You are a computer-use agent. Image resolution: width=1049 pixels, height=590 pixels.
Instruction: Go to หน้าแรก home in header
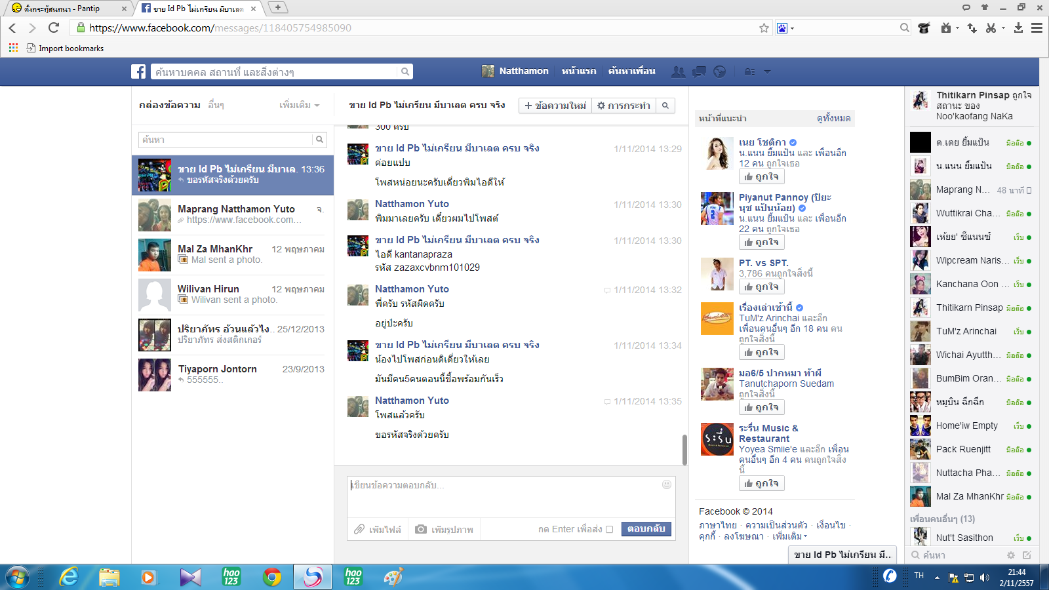point(579,71)
